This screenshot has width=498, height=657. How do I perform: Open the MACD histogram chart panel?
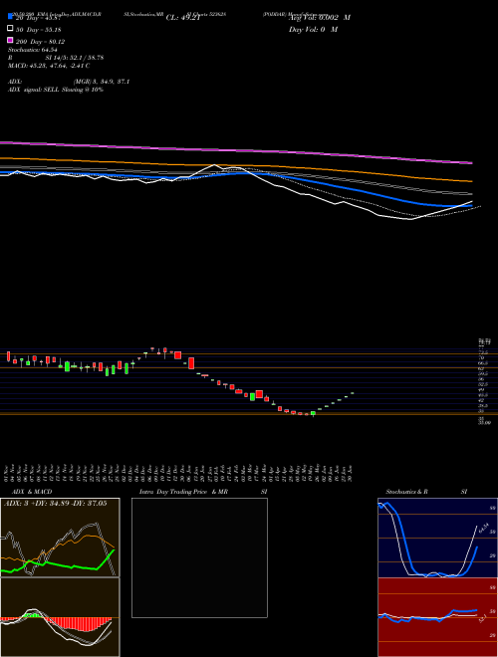click(60, 617)
